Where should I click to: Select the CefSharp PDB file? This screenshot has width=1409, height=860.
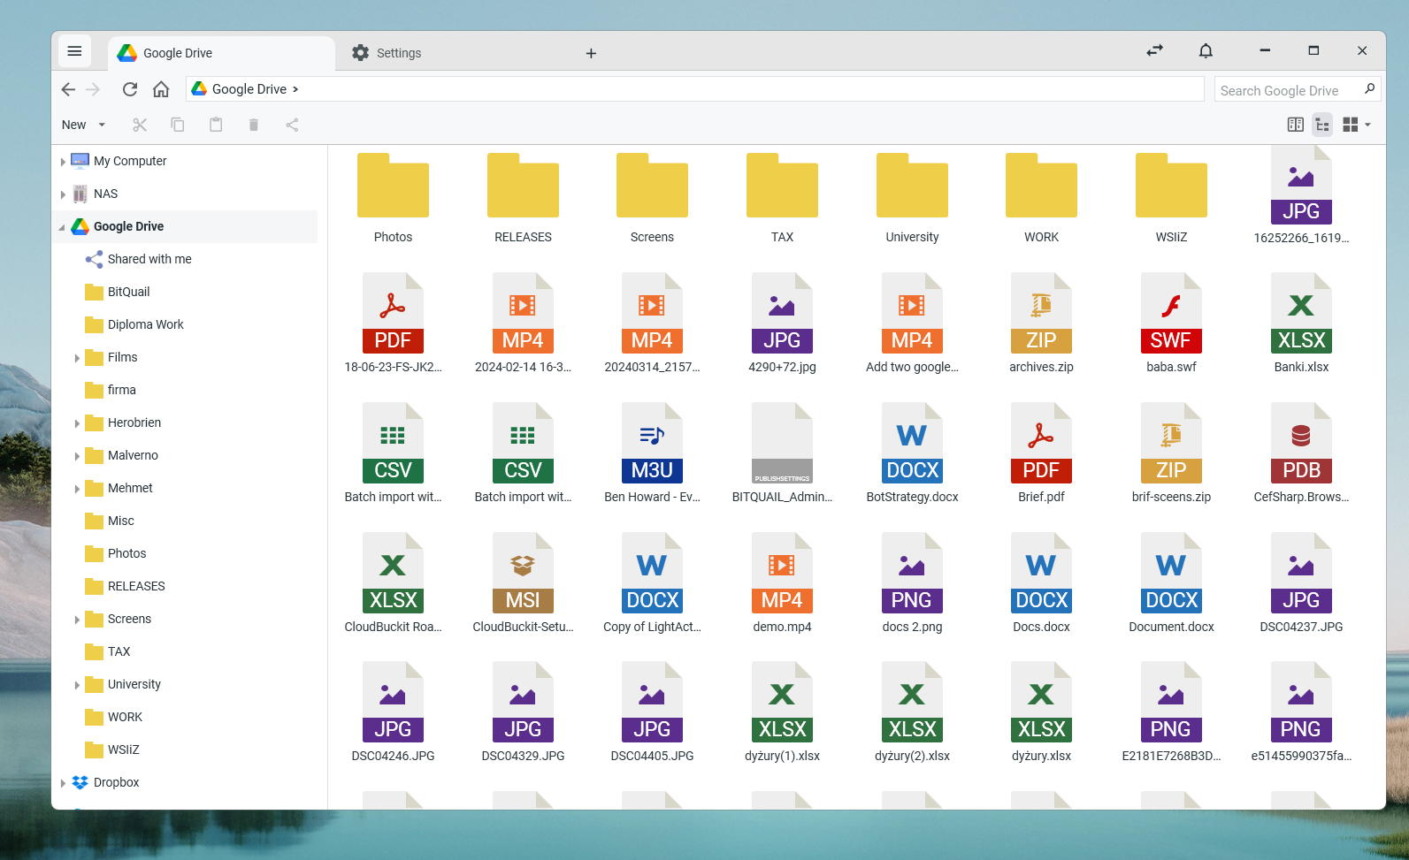[x=1301, y=453]
